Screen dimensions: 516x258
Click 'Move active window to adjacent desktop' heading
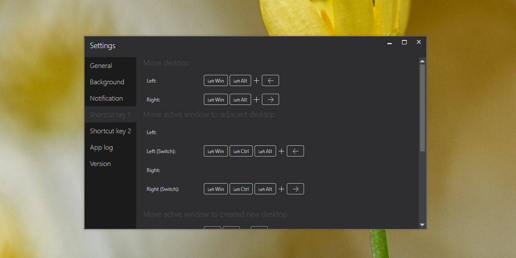pyautogui.click(x=209, y=114)
